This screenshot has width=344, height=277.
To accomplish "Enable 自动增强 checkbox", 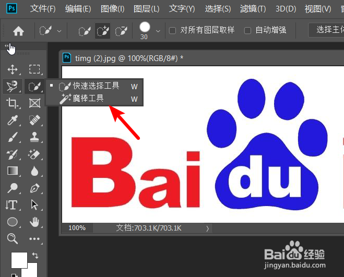I will (247, 30).
